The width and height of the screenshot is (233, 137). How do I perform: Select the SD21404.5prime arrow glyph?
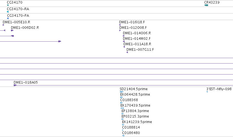[x=122, y=92]
